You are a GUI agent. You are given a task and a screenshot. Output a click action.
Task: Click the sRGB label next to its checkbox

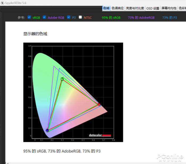coord(36,18)
